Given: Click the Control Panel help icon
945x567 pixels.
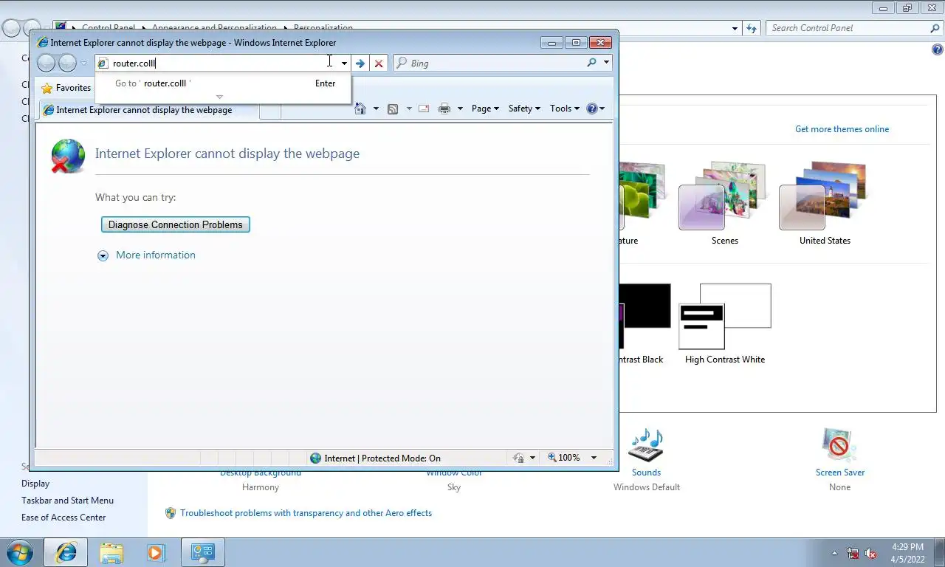Looking at the screenshot, I should pos(938,50).
